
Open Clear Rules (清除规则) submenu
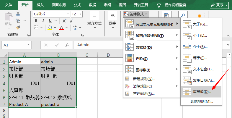(152, 86)
